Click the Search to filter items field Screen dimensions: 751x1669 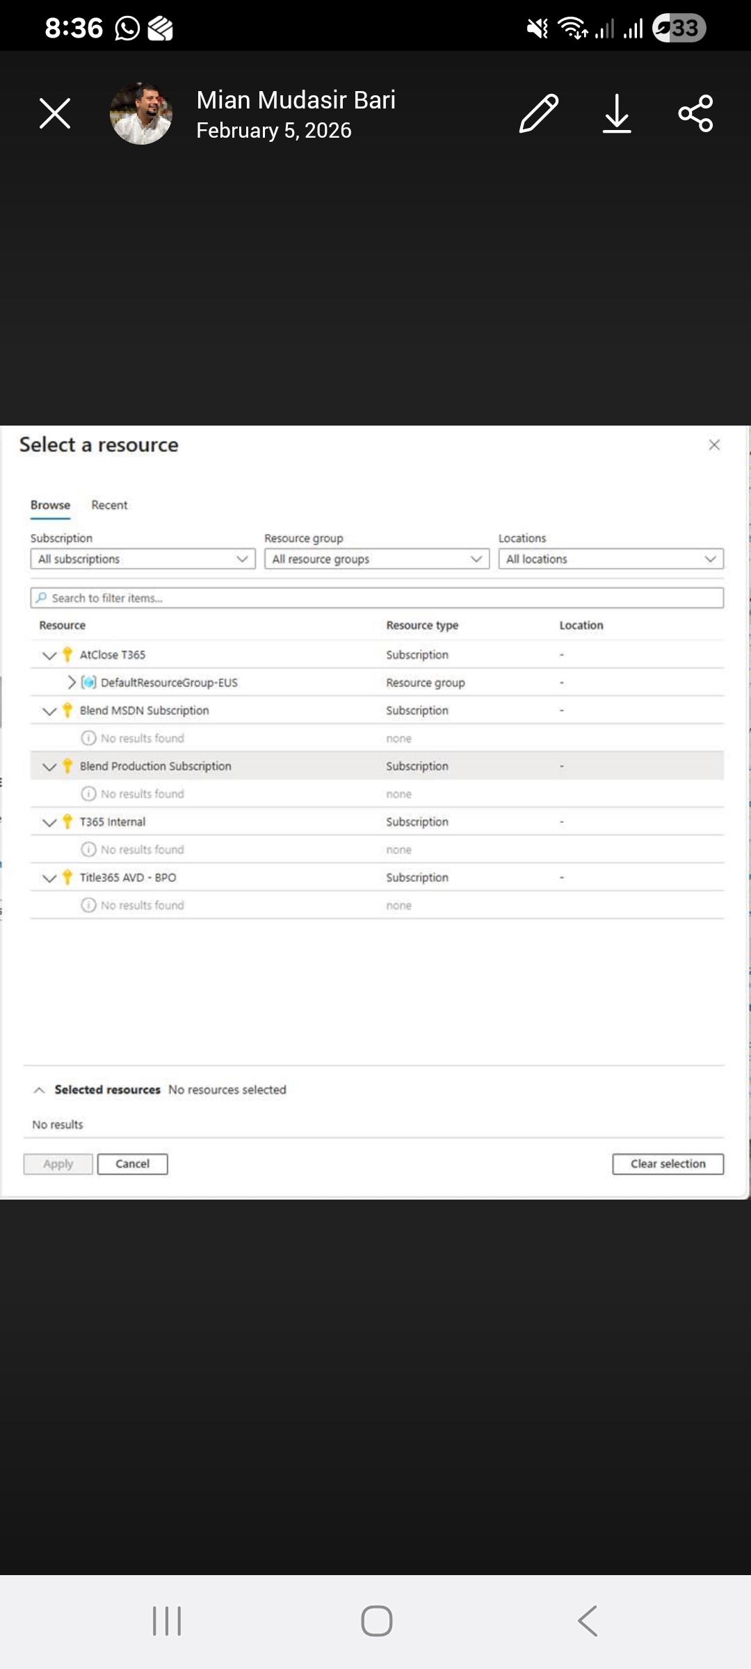377,598
